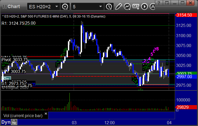Screen dimensions: 198x126
Task: Click the tallest green volume bar
Action: pyautogui.click(x=69, y=102)
